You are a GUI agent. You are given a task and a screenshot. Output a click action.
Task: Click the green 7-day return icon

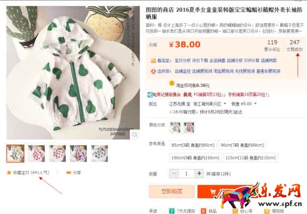(172, 211)
